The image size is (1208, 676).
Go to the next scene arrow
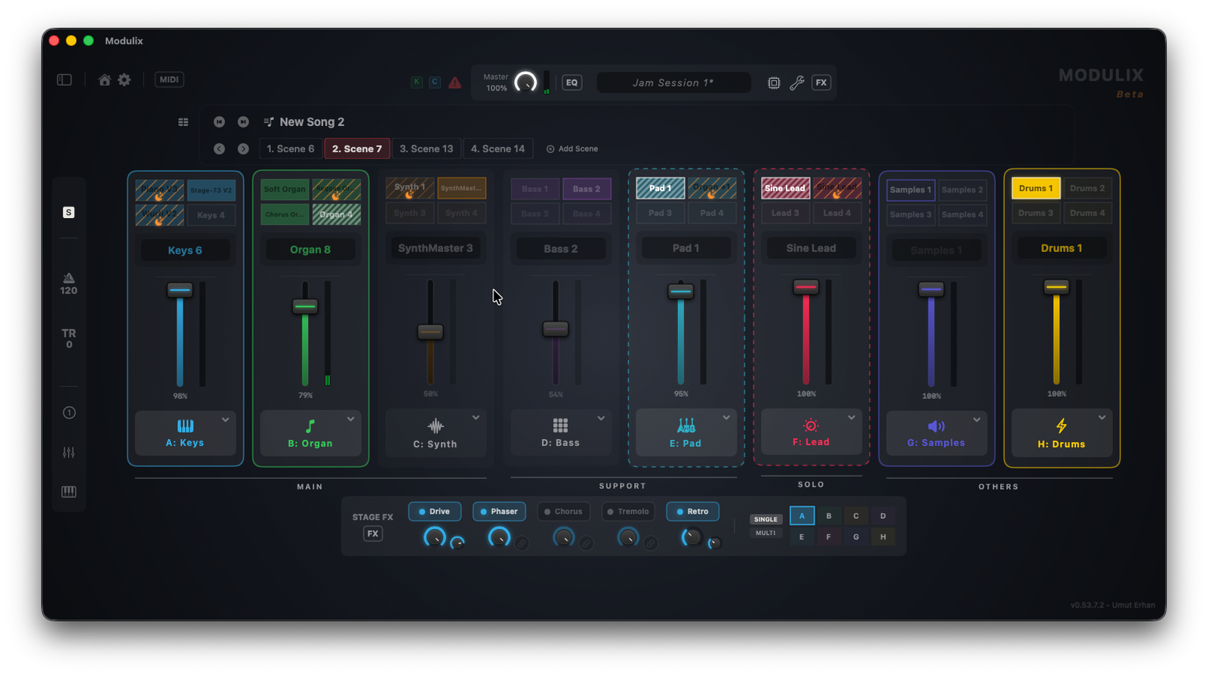pos(243,149)
